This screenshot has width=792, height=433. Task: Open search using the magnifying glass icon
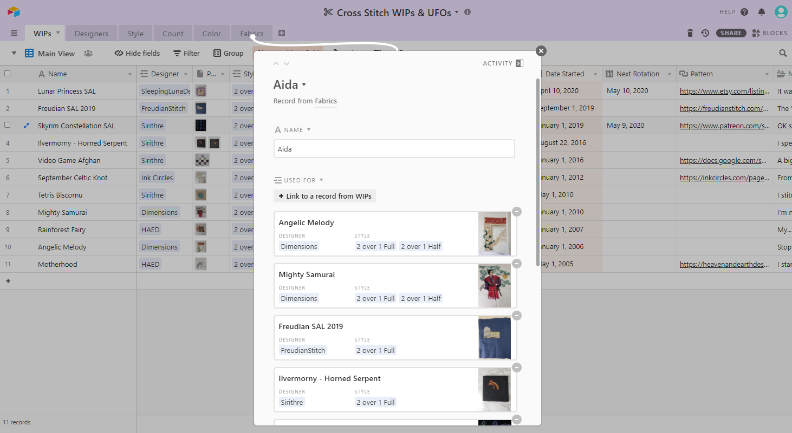click(x=783, y=53)
